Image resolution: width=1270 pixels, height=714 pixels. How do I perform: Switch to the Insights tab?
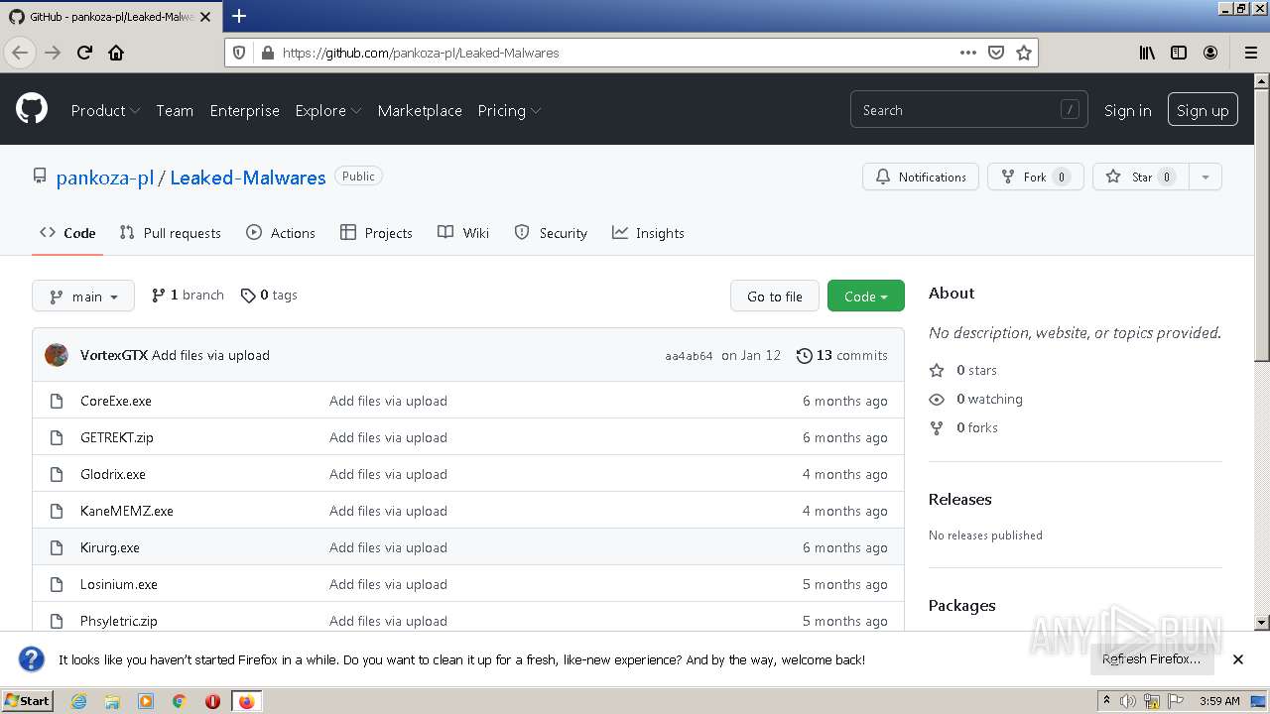coord(648,233)
